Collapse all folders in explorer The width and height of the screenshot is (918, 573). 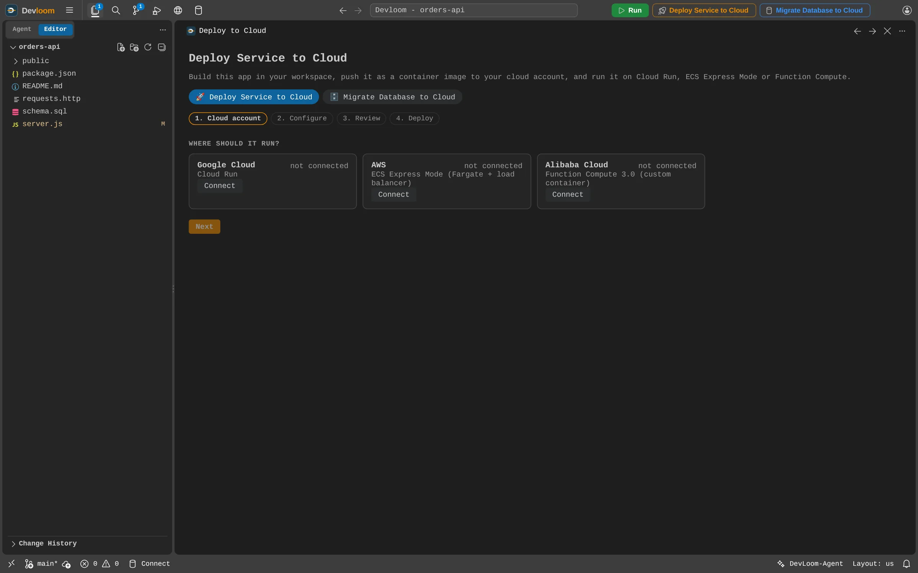click(162, 47)
